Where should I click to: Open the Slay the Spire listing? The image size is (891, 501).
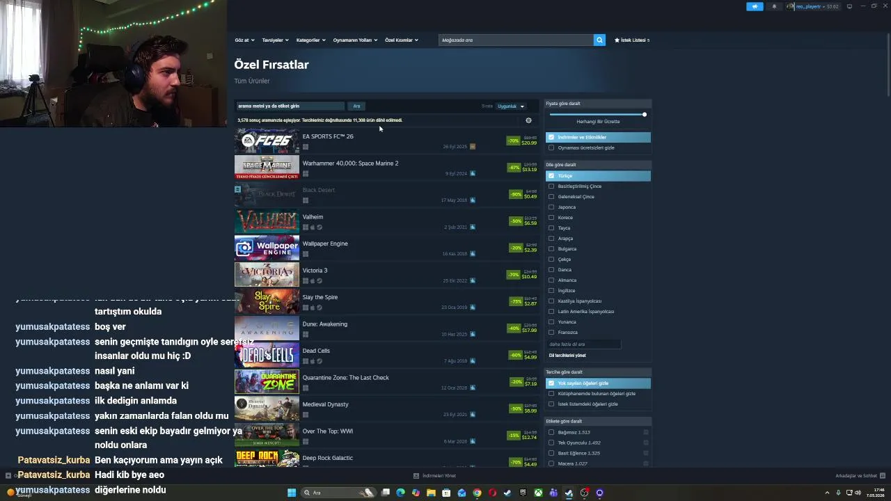(x=386, y=301)
